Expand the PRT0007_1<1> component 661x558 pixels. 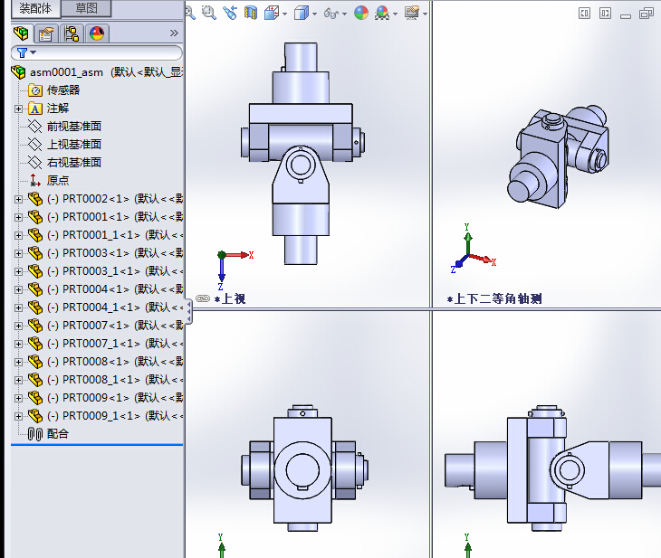tap(18, 344)
